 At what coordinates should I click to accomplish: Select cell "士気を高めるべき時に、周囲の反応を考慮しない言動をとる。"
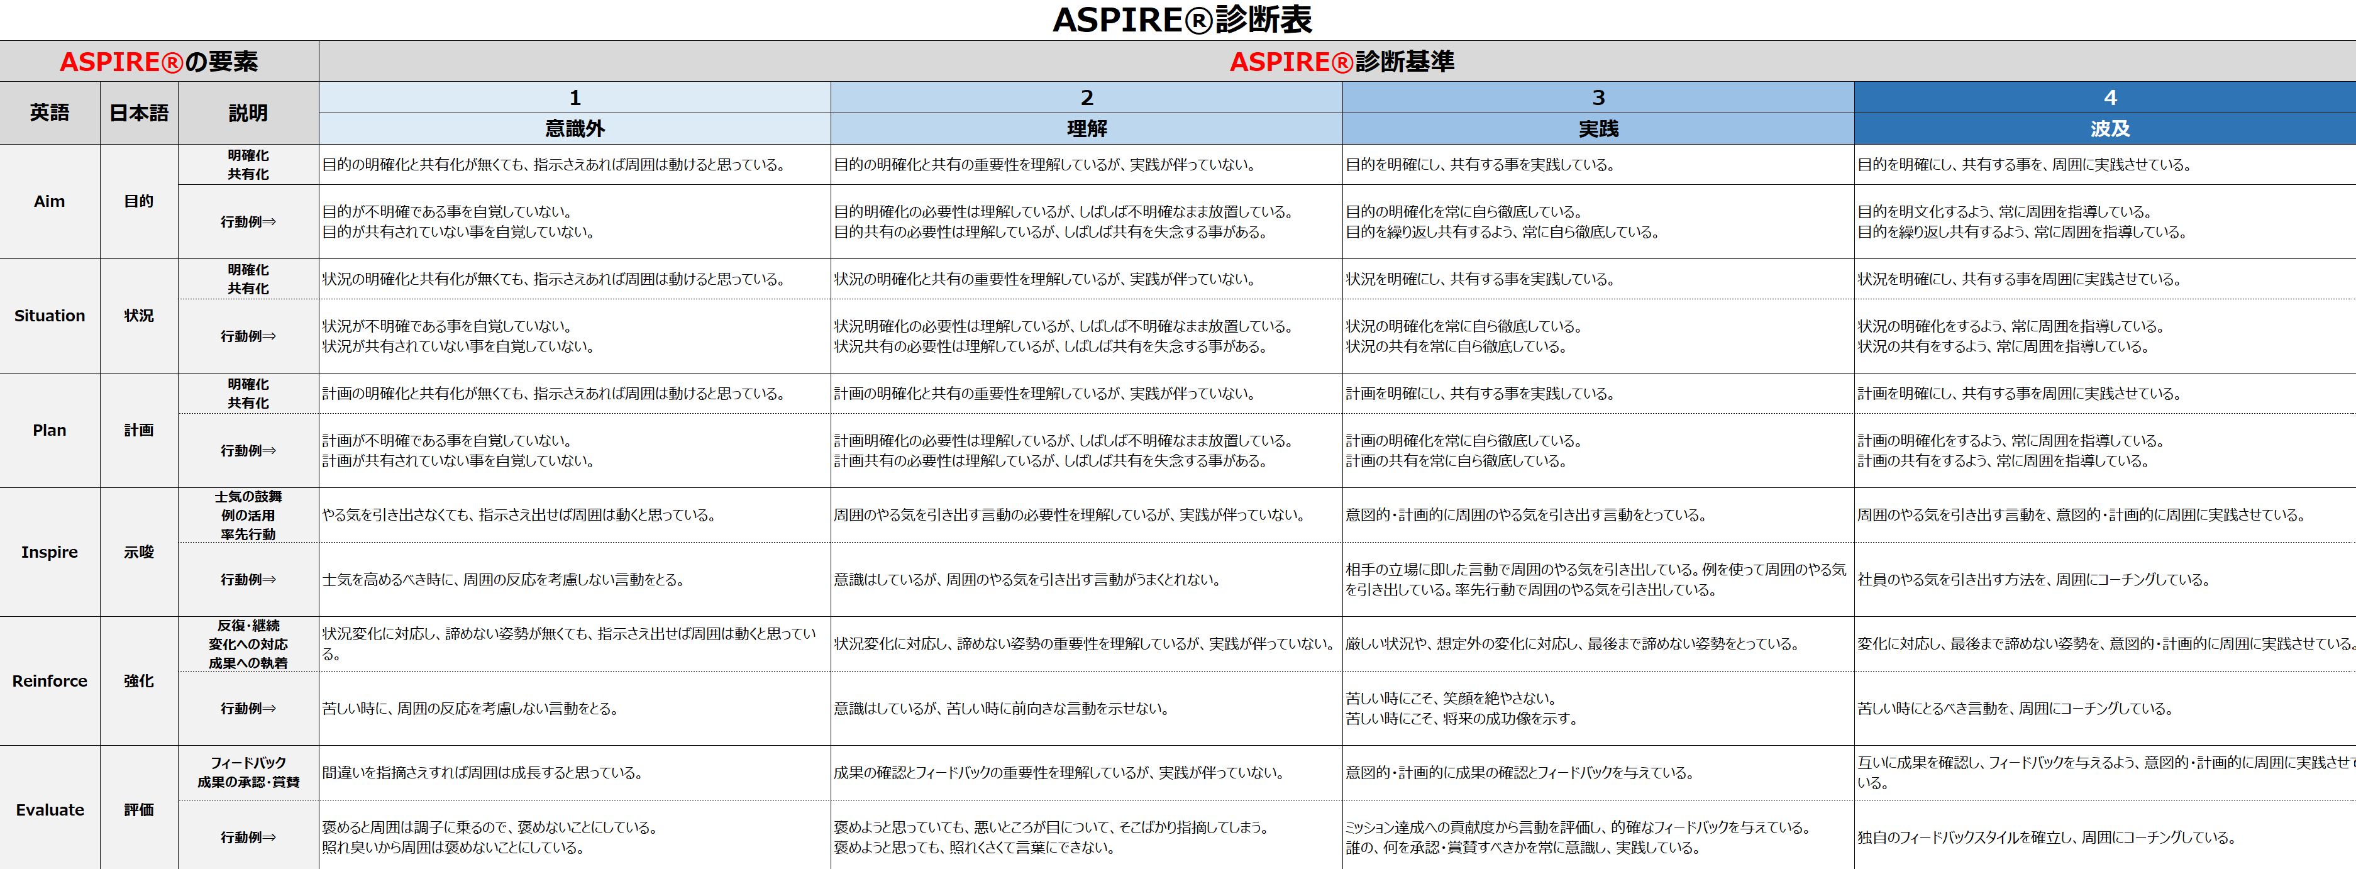pyautogui.click(x=574, y=579)
